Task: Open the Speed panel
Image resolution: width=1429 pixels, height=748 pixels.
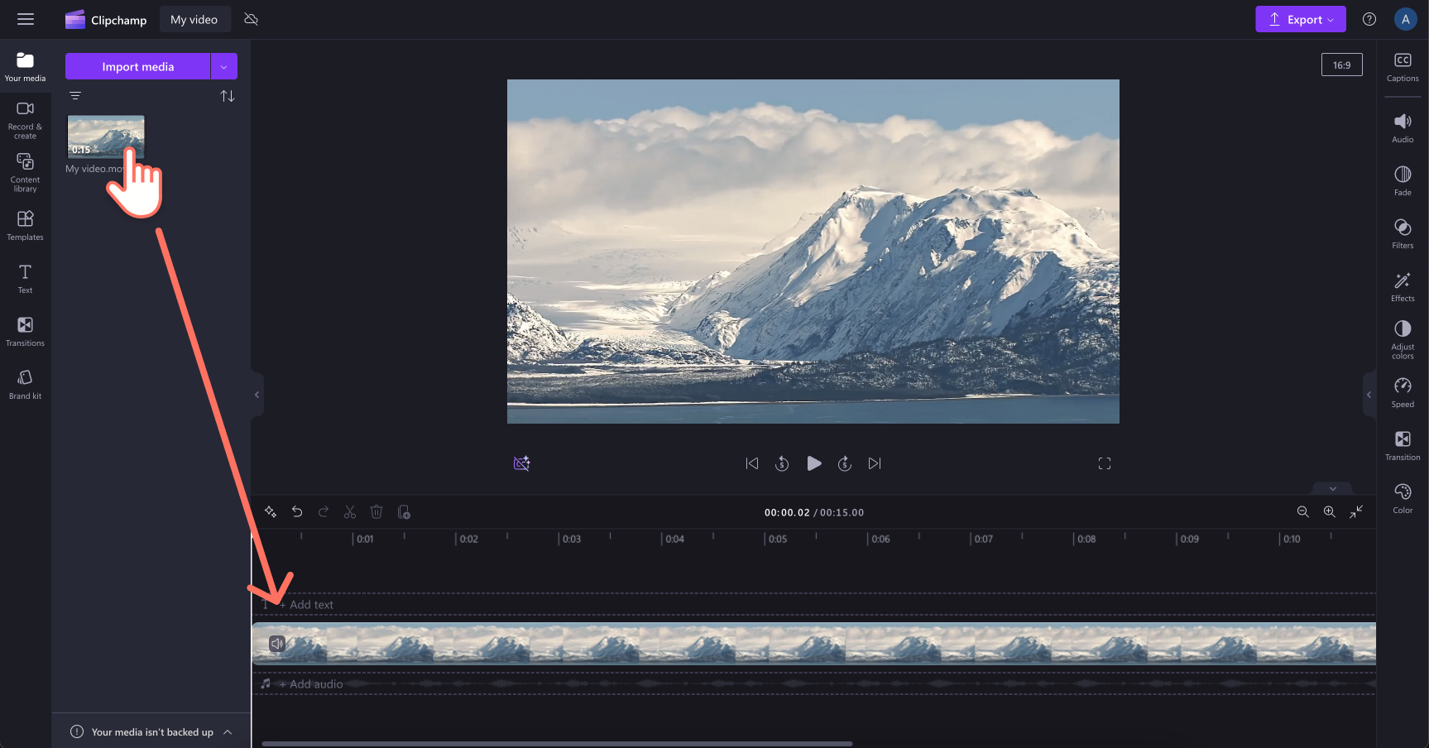Action: 1403,393
